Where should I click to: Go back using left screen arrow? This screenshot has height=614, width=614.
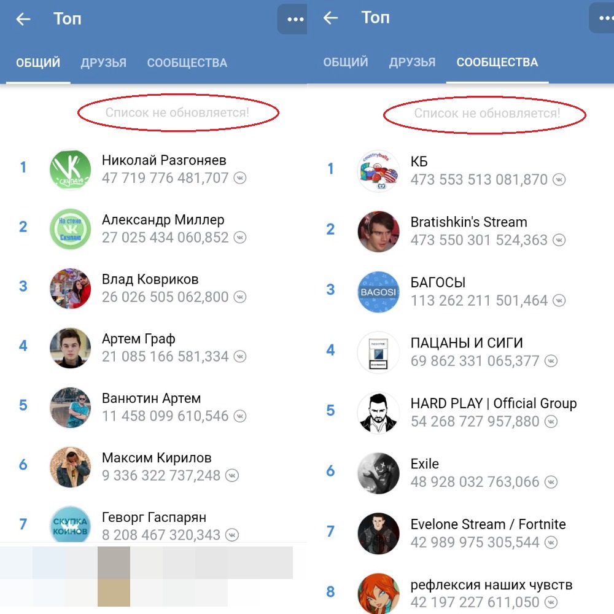[x=23, y=19]
